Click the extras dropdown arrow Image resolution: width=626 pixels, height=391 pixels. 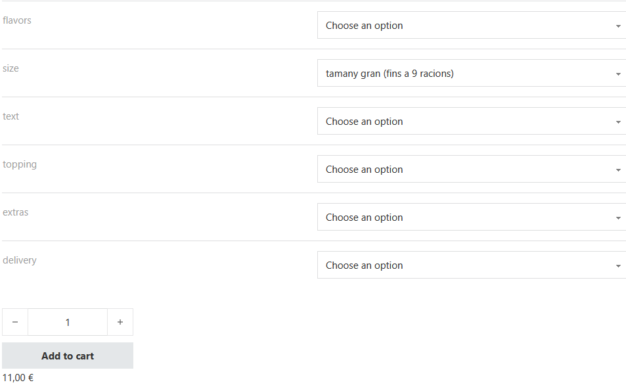point(618,218)
